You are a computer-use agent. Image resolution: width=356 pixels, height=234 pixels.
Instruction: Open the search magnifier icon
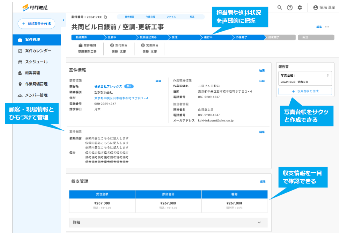tap(280, 8)
